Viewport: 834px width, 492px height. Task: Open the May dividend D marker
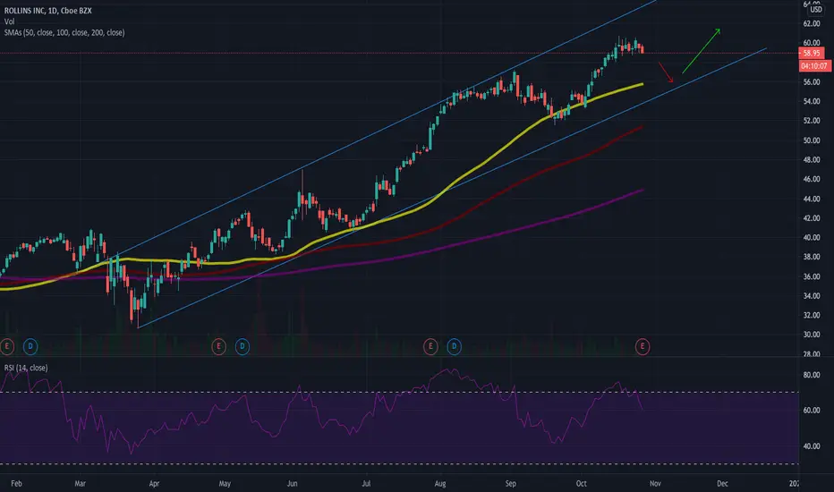coord(242,347)
